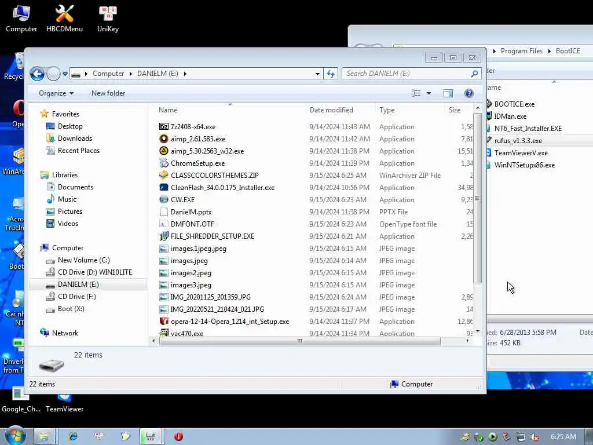Click the vertical scrollbar thumb of file list
Viewport: 593px width, 445px height.
pyautogui.click(x=477, y=198)
